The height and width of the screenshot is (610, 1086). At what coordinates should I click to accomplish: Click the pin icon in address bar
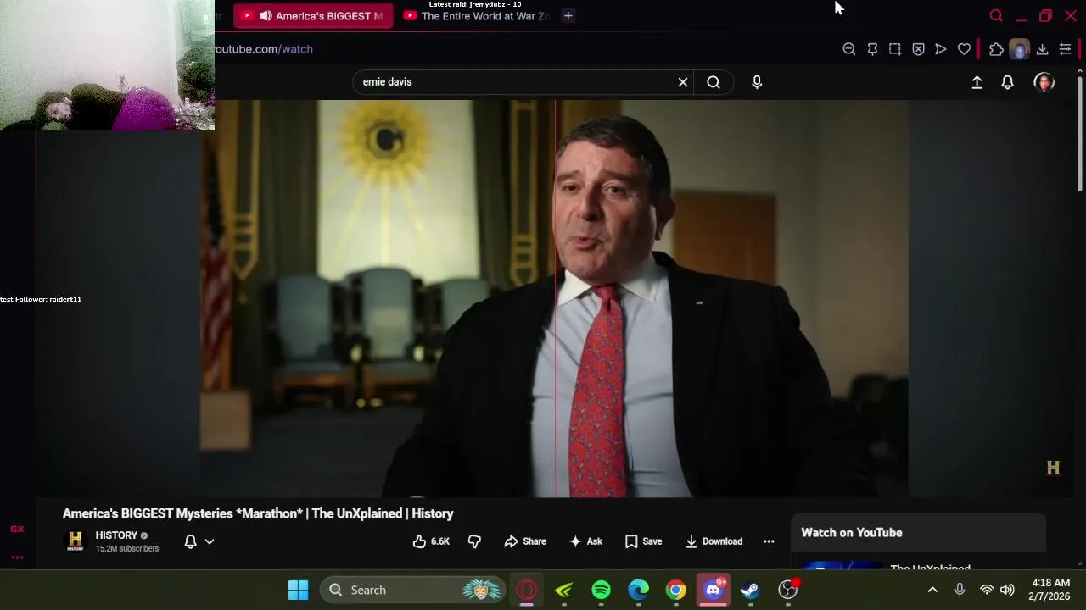coord(872,49)
